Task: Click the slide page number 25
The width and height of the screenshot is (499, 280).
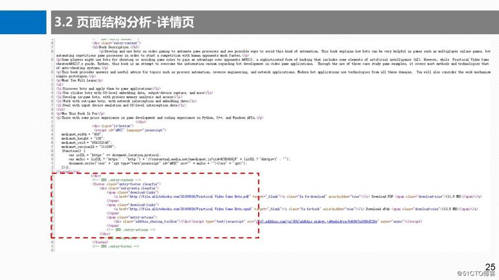Action: tap(490, 266)
